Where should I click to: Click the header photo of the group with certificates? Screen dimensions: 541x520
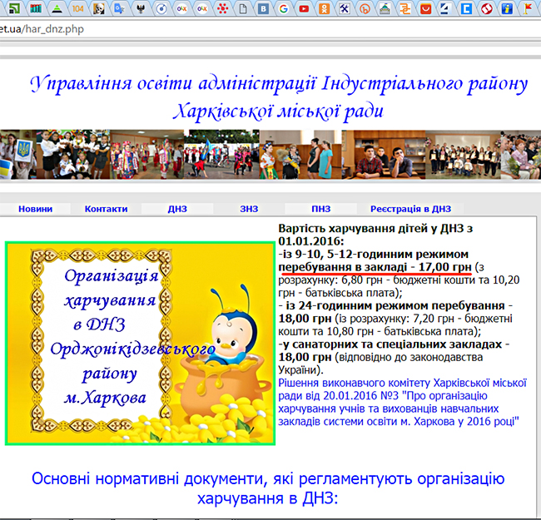463,155
